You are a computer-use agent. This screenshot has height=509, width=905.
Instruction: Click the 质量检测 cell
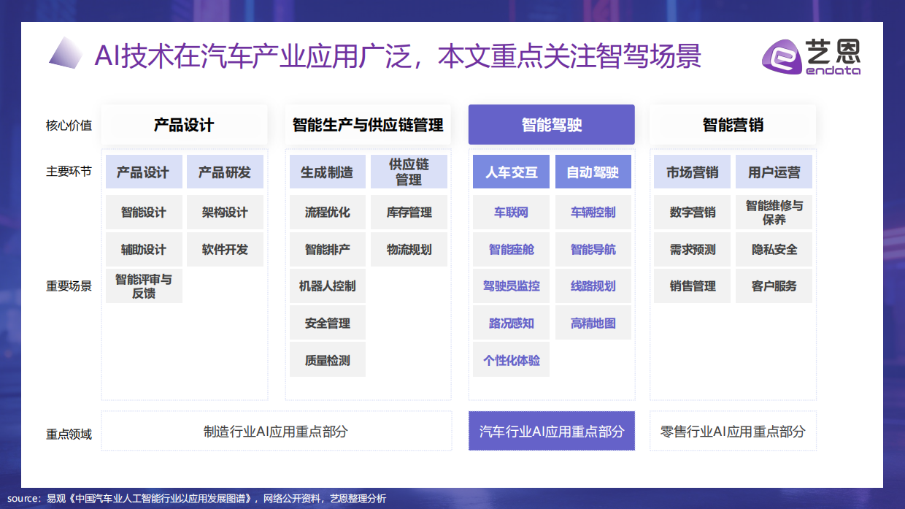(x=327, y=359)
